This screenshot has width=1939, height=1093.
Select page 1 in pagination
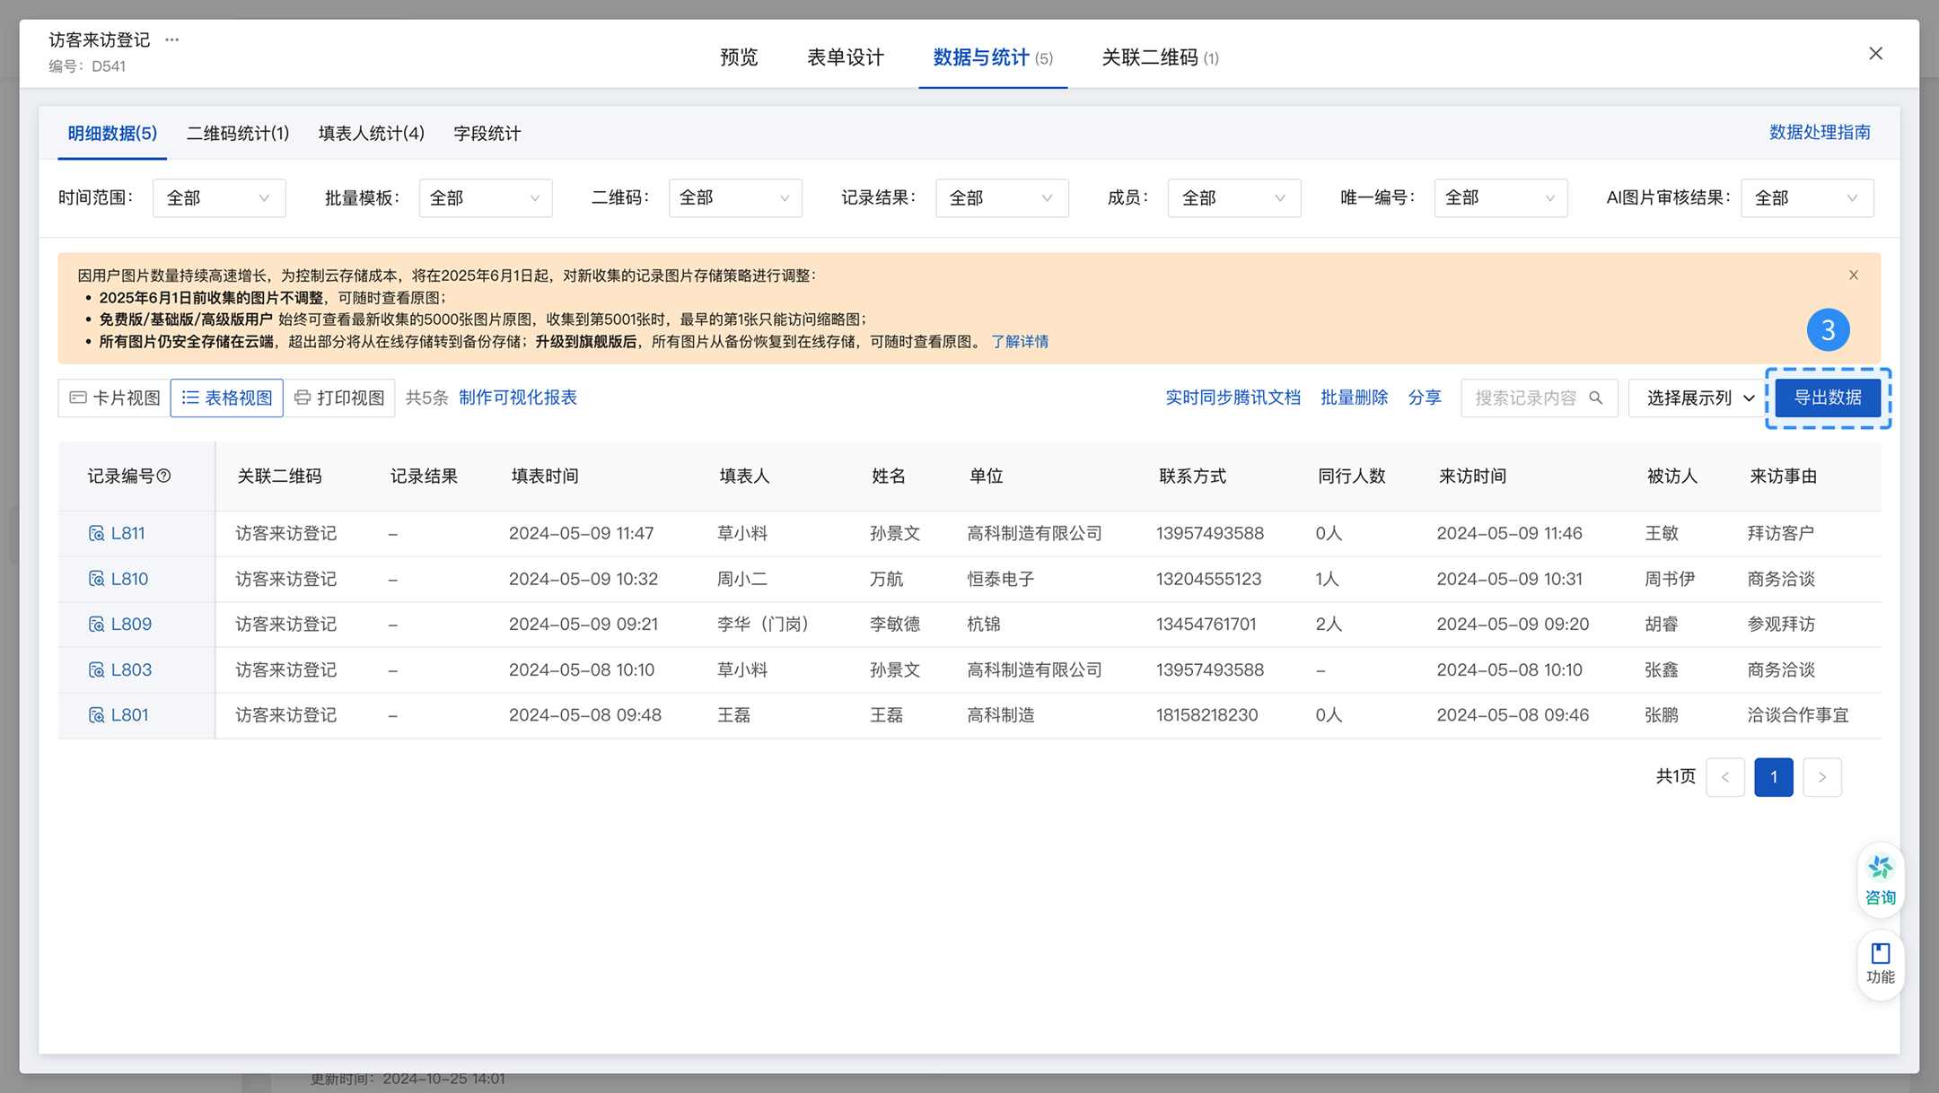click(x=1774, y=777)
